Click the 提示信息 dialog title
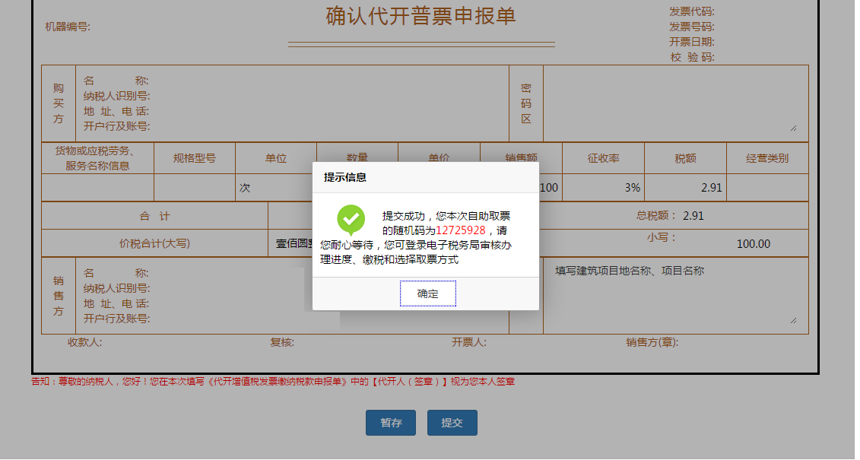This screenshot has width=860, height=460. [x=345, y=177]
